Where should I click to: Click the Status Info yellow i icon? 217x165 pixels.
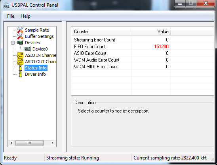click(20, 68)
